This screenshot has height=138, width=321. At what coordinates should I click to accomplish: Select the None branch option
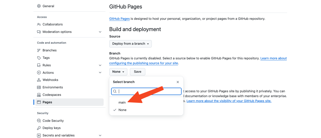coord(122,110)
